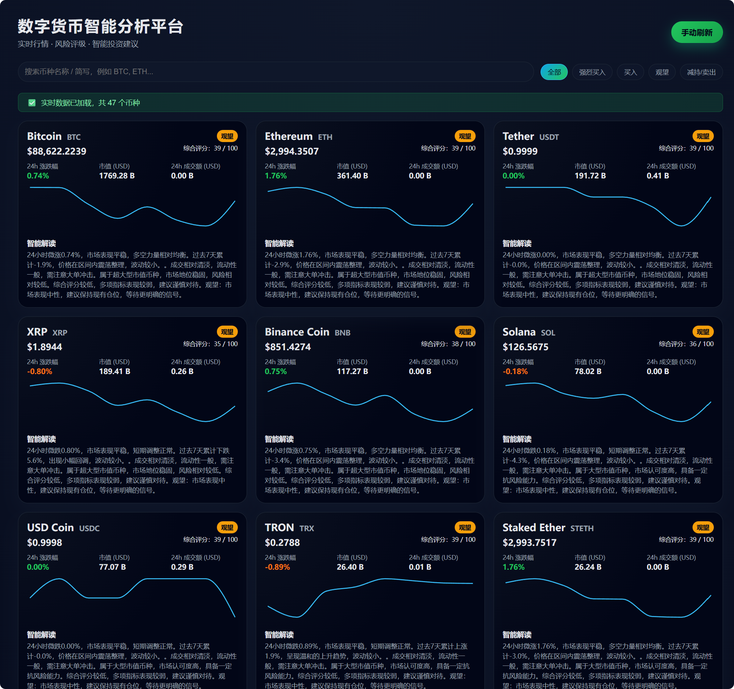Viewport: 734px width, 689px height.
Task: Click the 手动刷新 refresh button
Action: click(x=696, y=33)
